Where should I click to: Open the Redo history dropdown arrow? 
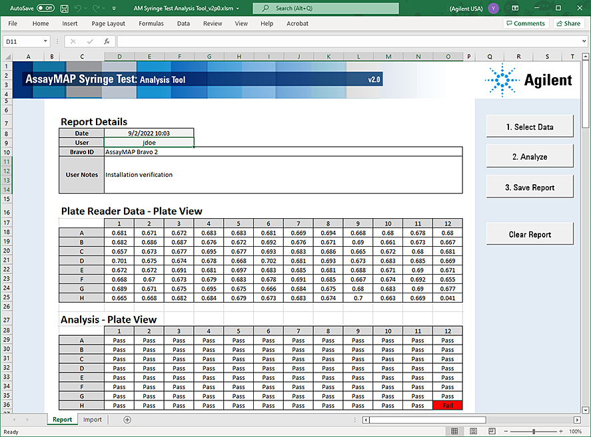coord(104,8)
